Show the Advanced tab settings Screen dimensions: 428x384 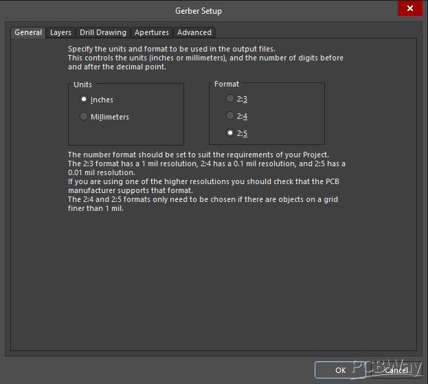(194, 32)
